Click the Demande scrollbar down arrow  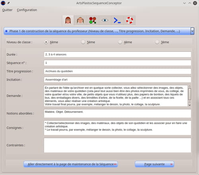point(189,105)
